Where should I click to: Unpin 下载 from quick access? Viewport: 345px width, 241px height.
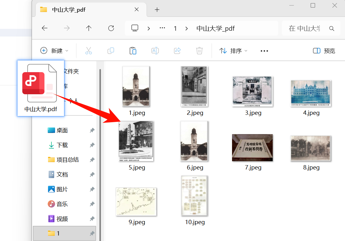(92, 145)
